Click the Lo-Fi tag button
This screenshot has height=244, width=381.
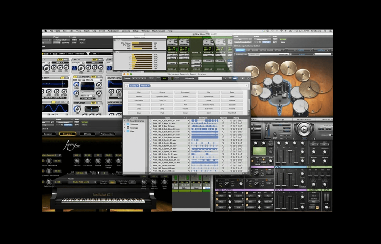[x=162, y=105]
